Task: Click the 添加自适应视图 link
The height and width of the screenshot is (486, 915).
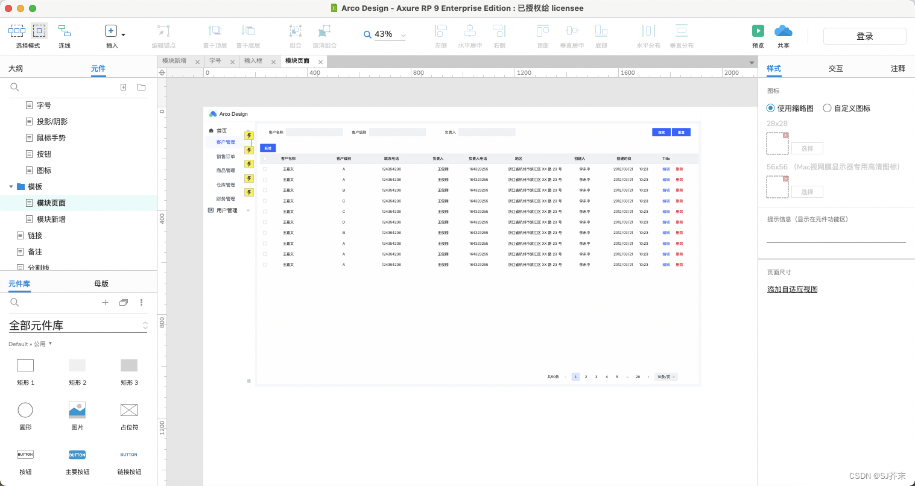Action: click(793, 289)
